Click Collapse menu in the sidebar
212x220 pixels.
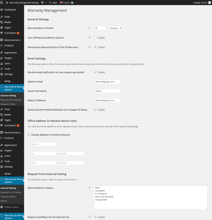[11, 207]
